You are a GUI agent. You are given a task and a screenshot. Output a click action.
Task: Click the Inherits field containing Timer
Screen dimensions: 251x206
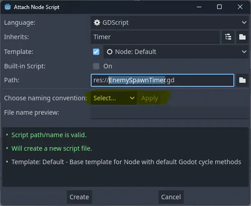[155, 37]
